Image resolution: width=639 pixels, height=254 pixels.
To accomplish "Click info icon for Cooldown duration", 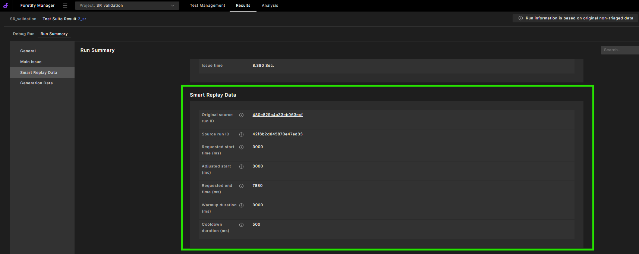I will (x=241, y=225).
